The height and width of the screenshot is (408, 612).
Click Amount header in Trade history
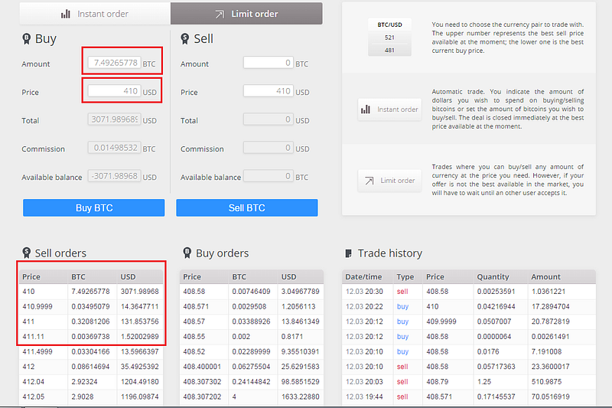point(545,277)
